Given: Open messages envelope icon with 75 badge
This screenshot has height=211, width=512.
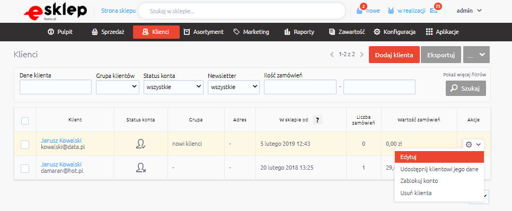Looking at the screenshot, I should pos(434,11).
